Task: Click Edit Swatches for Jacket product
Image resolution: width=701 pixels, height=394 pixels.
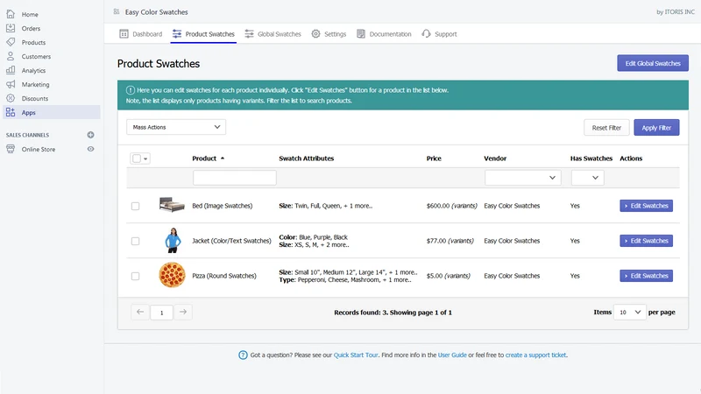Action: [x=646, y=241]
